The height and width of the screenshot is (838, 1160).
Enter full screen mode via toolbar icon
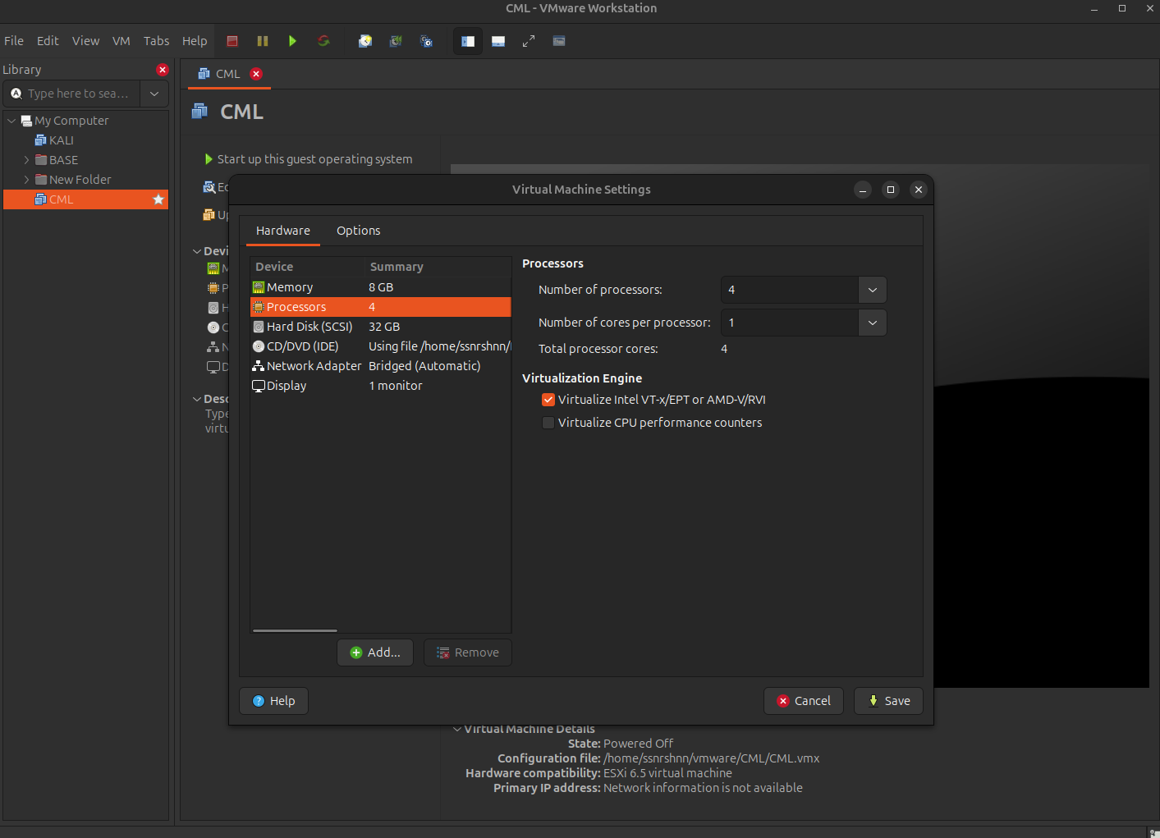coord(529,41)
